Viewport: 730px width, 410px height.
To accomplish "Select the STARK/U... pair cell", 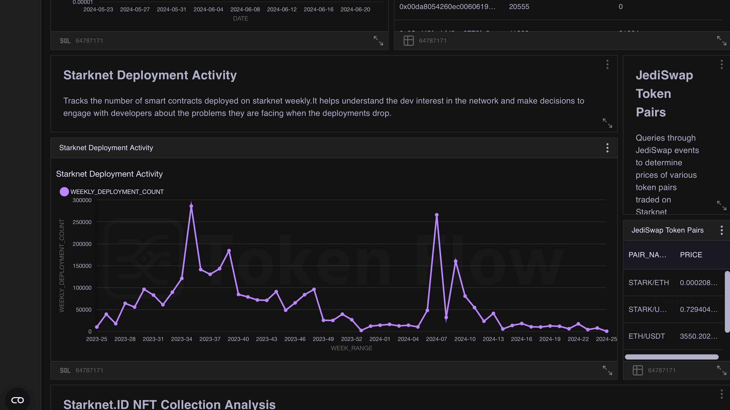I will [648, 309].
